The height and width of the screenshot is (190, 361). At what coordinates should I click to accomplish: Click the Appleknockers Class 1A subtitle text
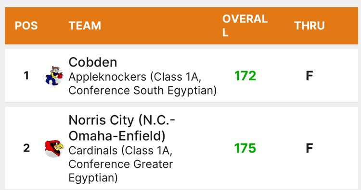(x=135, y=77)
